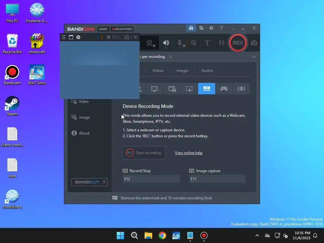This screenshot has height=243, width=324.
Task: Open the Video settings in sidebar
Action: coord(80,102)
